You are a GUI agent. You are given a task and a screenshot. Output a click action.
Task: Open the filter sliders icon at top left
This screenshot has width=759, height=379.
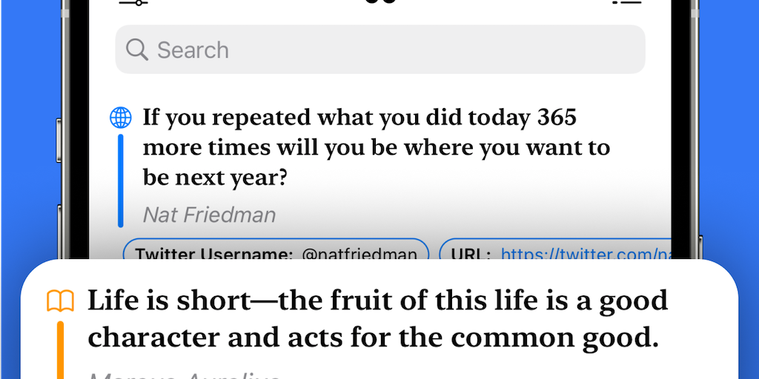(x=133, y=2)
